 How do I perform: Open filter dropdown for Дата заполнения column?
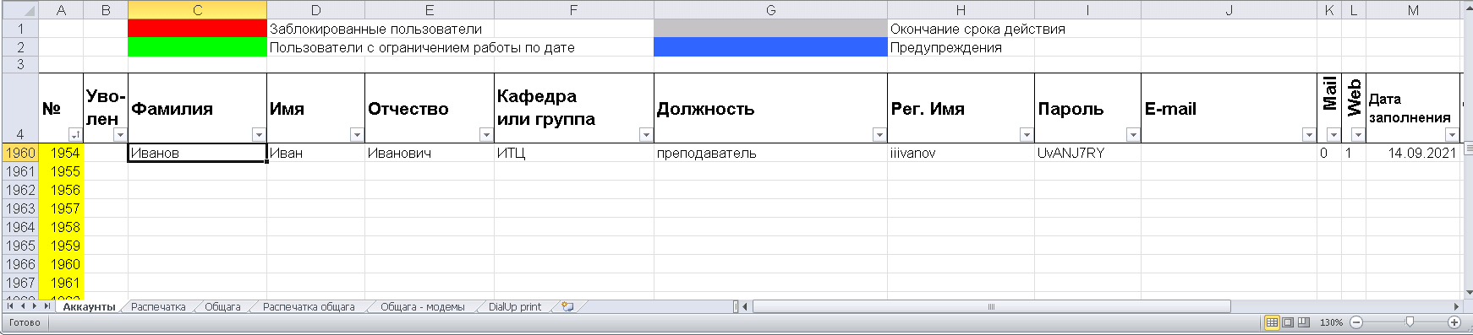[x=1452, y=135]
